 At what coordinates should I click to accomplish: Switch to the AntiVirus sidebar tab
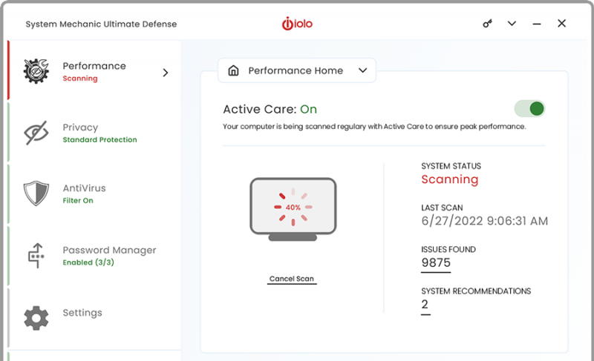[x=94, y=193]
